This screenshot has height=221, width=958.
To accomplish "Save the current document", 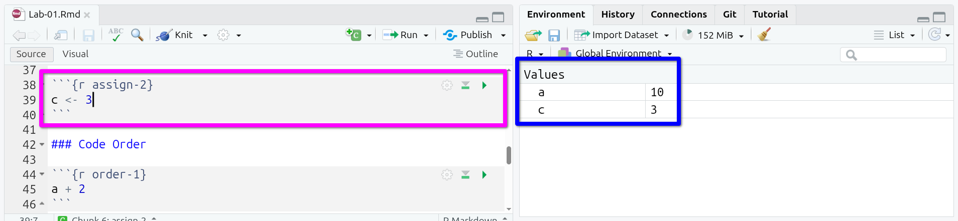I will (x=88, y=35).
